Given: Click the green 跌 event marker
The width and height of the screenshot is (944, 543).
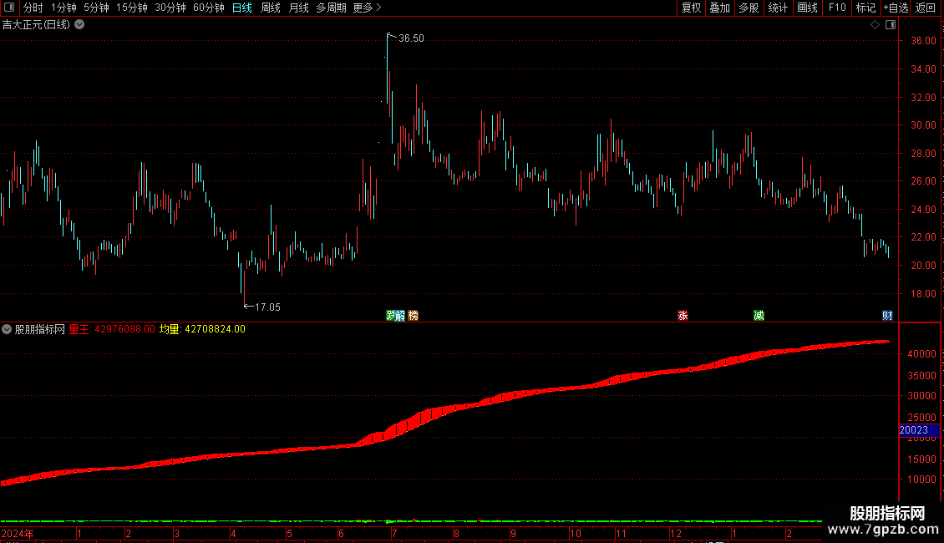Looking at the screenshot, I should tap(391, 316).
